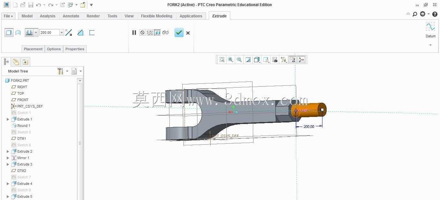Screen dimensions: 440x200
Task: Toggle Annotation Display icon
Action: (x=292, y=60)
